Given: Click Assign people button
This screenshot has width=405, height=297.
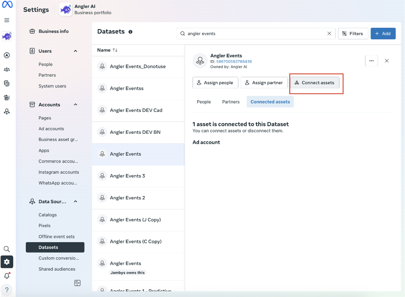Looking at the screenshot, I should click(215, 83).
